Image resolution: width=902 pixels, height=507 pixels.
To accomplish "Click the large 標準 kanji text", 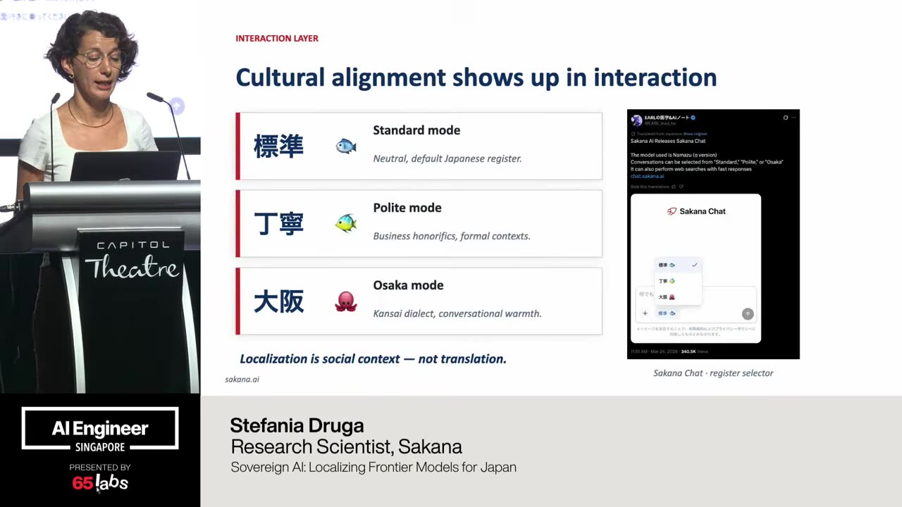I will (278, 146).
